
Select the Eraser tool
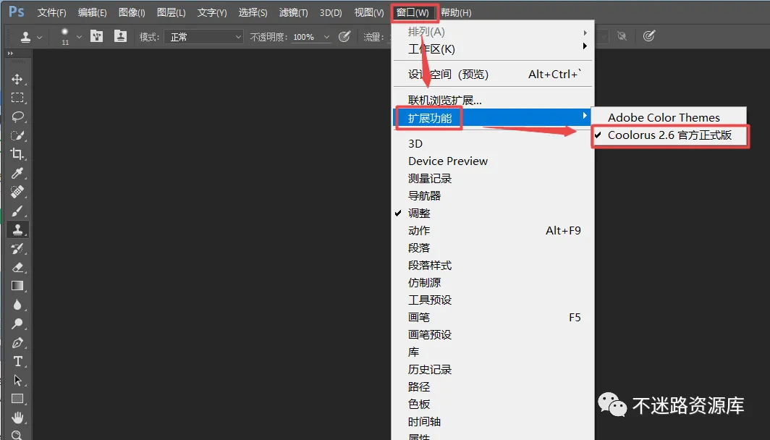(x=17, y=267)
